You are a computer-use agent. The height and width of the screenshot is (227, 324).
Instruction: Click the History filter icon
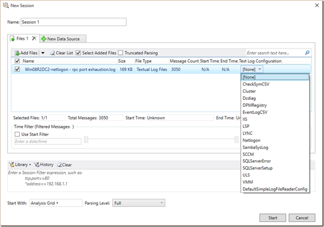(37, 164)
